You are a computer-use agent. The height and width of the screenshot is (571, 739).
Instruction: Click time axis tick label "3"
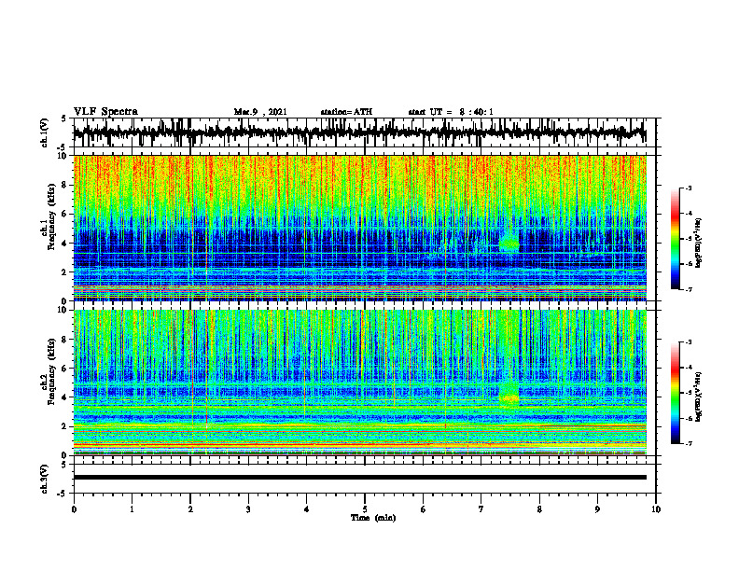[248, 509]
